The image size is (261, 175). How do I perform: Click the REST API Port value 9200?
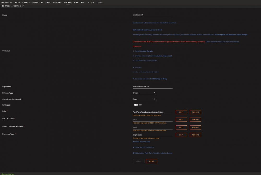[153, 120]
